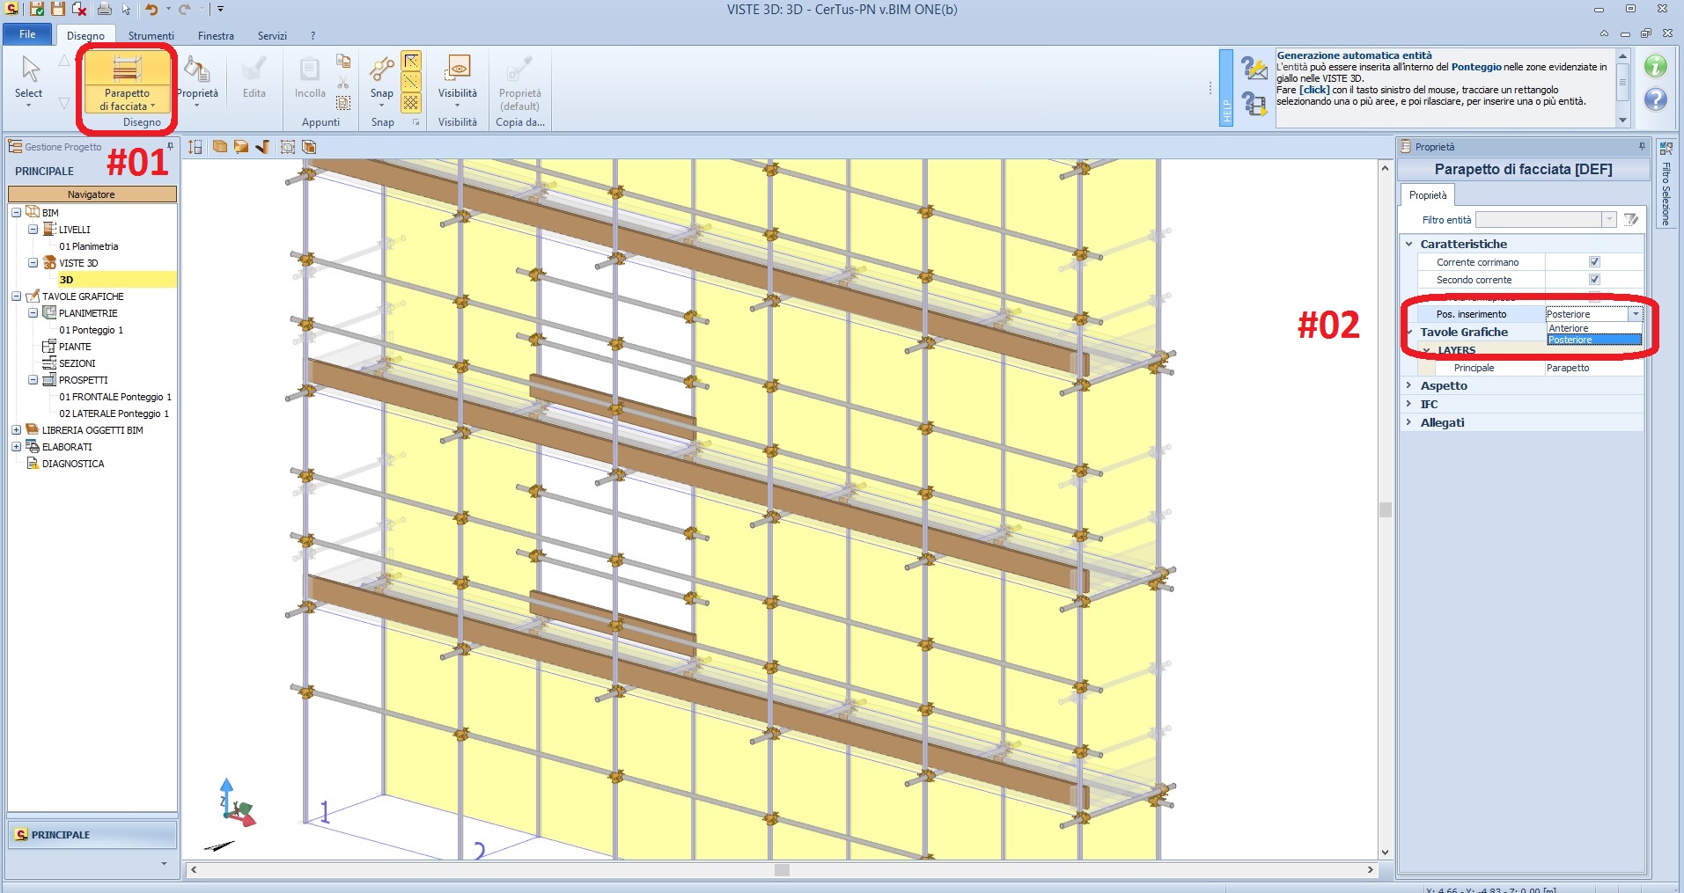Toggle the middle snap line mode button
1684x893 pixels.
411,82
